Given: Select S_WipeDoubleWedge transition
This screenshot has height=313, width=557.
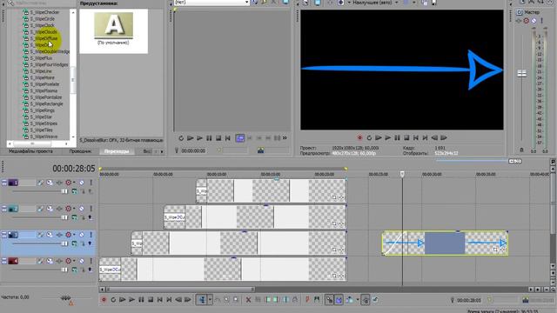Looking at the screenshot, I should click(x=50, y=51).
